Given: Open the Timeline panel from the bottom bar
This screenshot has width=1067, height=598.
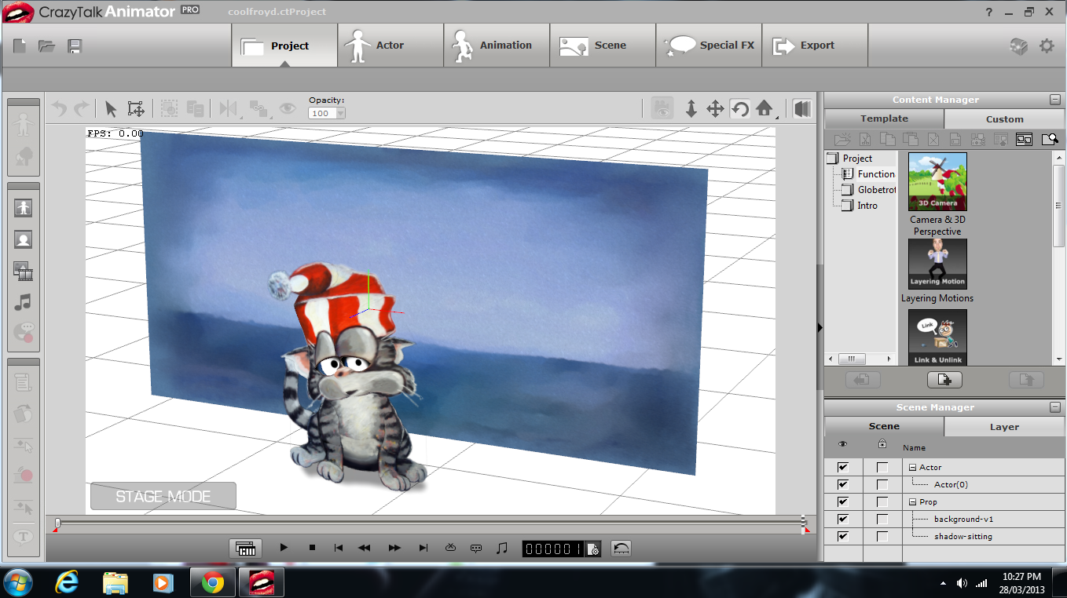Looking at the screenshot, I should tap(246, 548).
